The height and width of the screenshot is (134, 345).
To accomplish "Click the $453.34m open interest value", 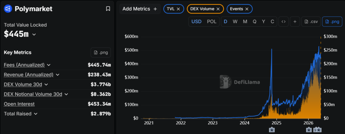I will tap(99, 104).
